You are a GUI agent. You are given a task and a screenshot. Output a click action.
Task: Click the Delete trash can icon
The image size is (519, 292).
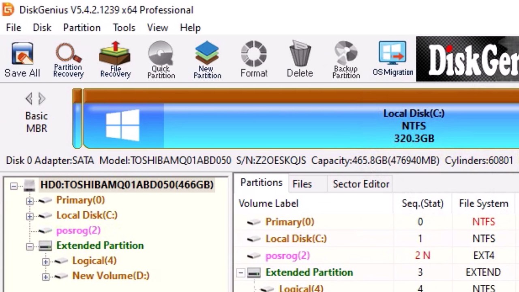(300, 60)
